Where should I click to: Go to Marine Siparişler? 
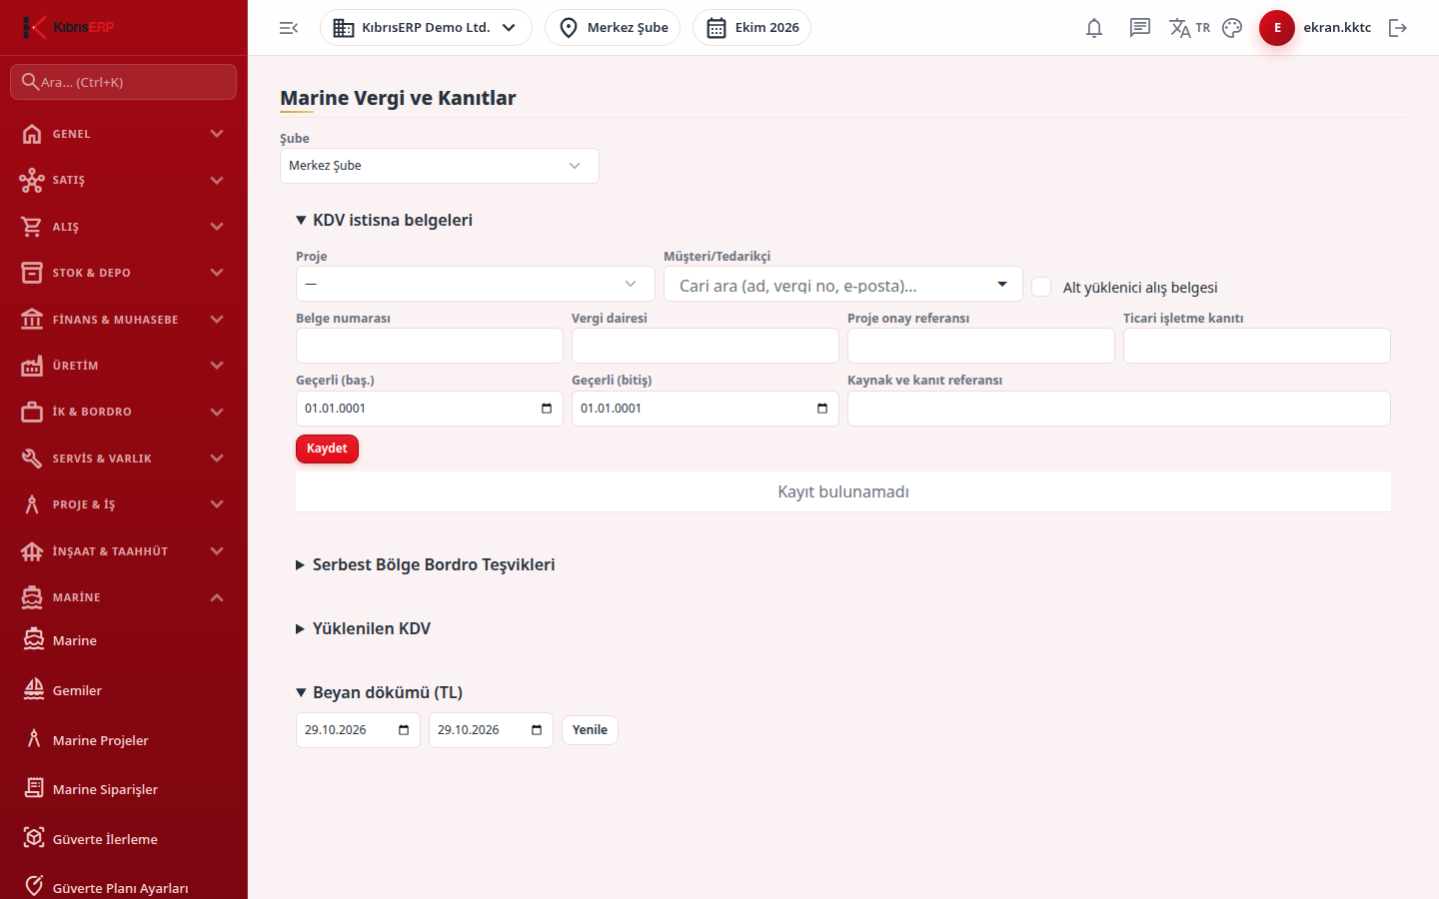point(124,789)
